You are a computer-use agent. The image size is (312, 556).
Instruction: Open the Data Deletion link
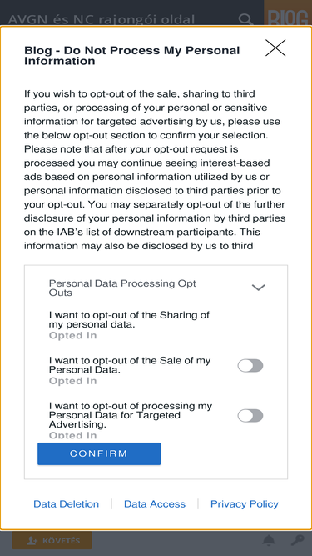coord(67,503)
